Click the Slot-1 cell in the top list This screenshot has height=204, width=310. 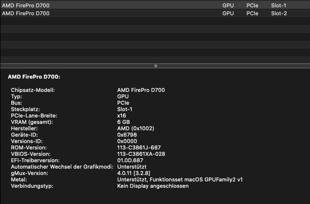pos(279,5)
